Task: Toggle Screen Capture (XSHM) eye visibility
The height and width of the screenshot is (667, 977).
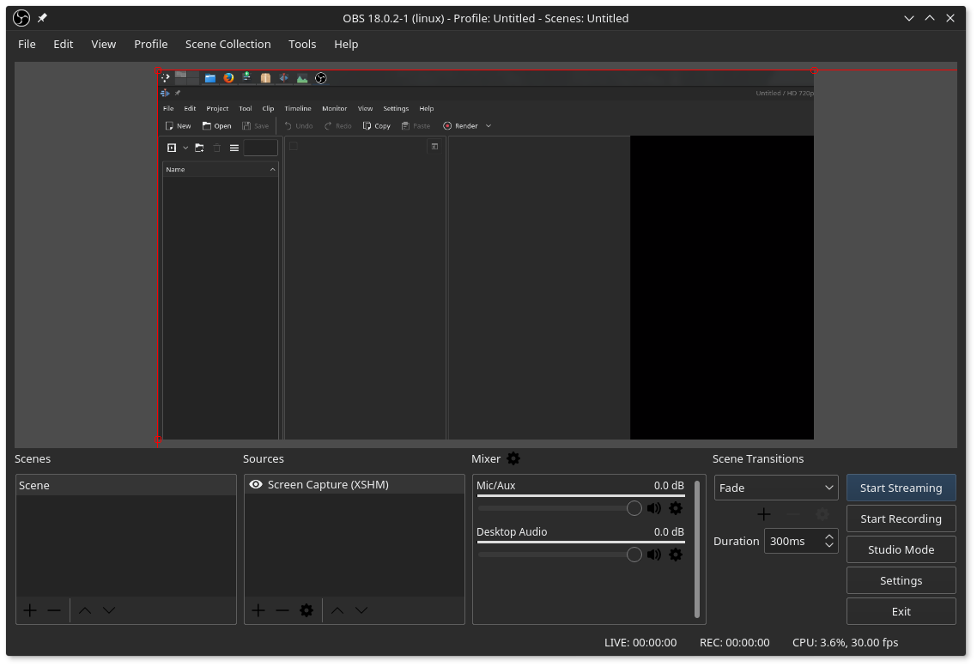Action: point(256,484)
